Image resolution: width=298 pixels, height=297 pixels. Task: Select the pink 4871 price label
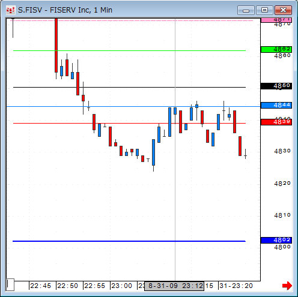click(276, 20)
